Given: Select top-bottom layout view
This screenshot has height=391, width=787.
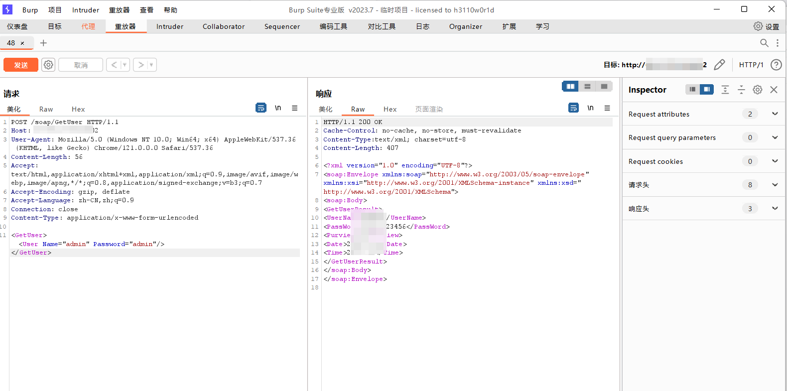Looking at the screenshot, I should pos(587,86).
